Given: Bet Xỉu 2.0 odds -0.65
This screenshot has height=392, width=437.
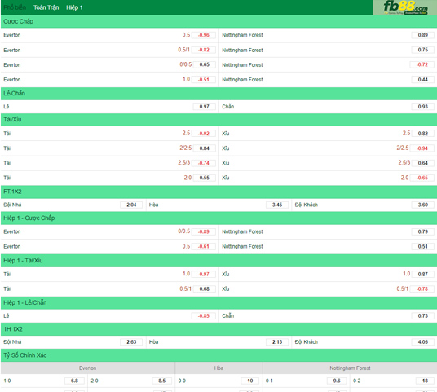Looking at the screenshot, I should 422,178.
